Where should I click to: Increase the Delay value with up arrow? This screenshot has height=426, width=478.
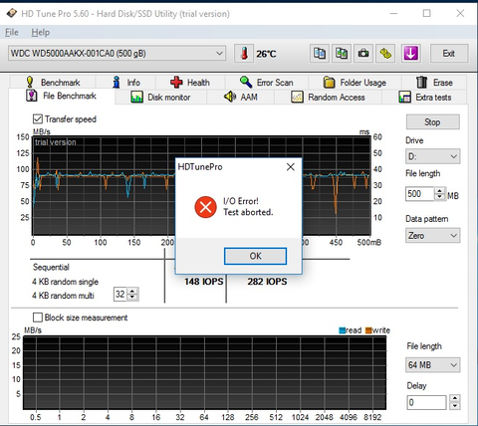click(455, 399)
